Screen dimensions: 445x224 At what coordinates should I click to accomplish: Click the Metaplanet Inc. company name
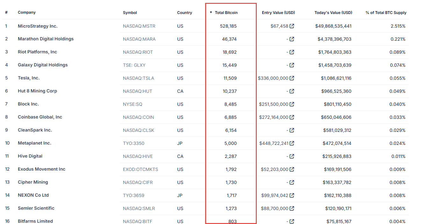[34, 143]
